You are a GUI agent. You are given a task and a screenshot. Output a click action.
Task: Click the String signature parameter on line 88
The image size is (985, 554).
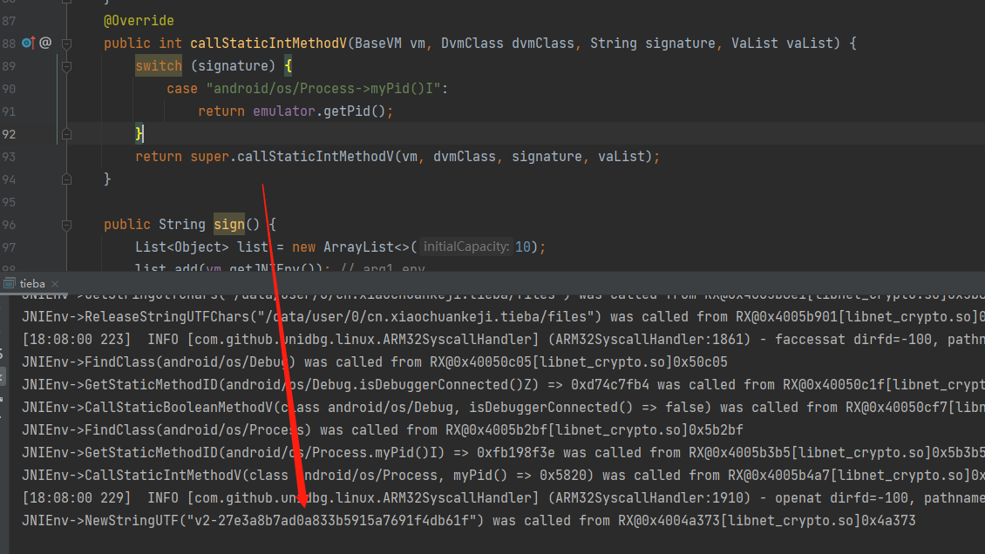pyautogui.click(x=653, y=44)
